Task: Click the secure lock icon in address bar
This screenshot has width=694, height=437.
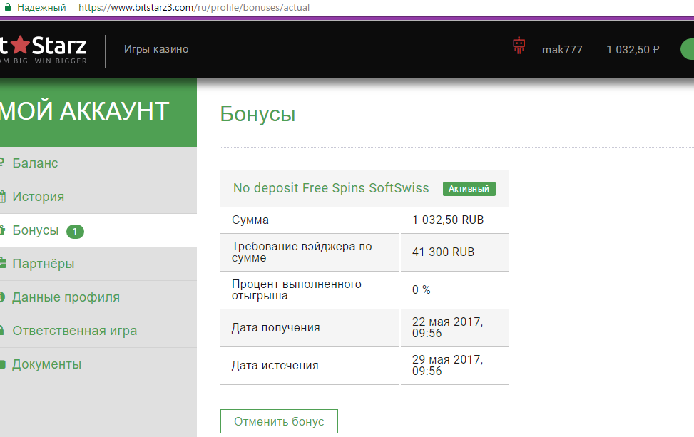Action: click(x=8, y=8)
